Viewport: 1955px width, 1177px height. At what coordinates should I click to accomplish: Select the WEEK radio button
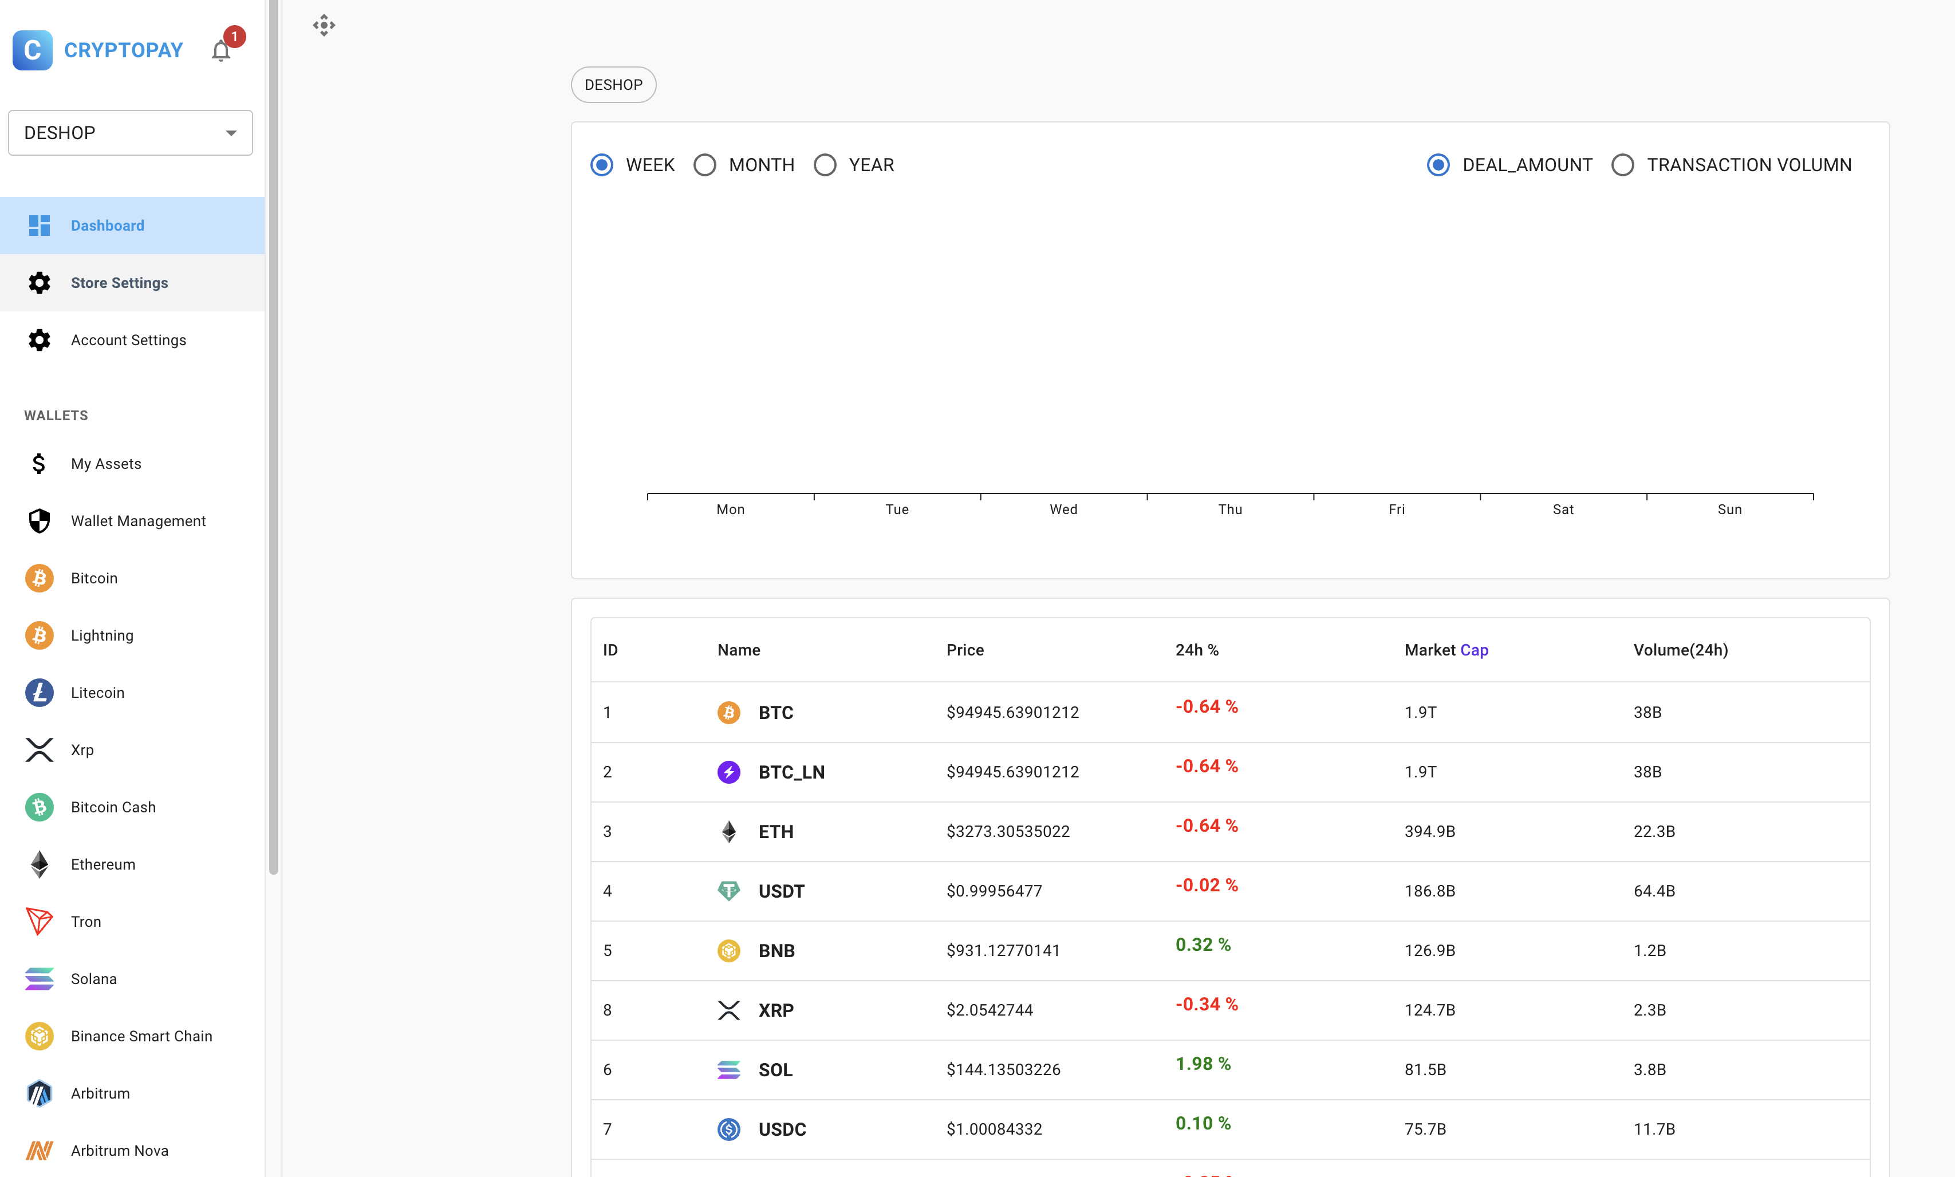point(601,165)
